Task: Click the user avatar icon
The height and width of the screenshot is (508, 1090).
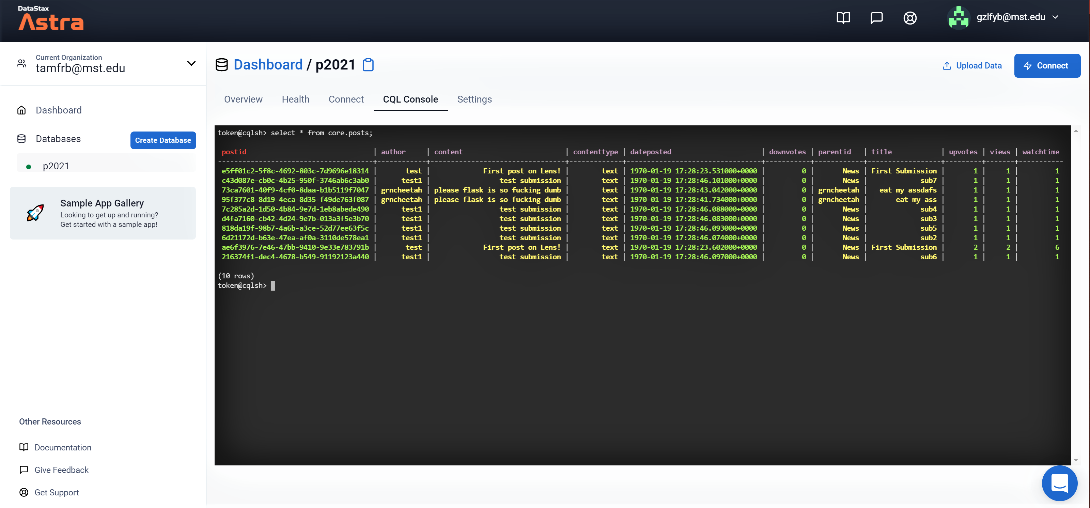Action: point(959,18)
